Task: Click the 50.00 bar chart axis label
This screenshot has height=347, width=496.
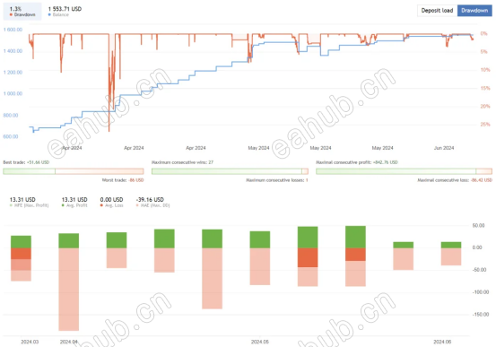Action: [478, 225]
